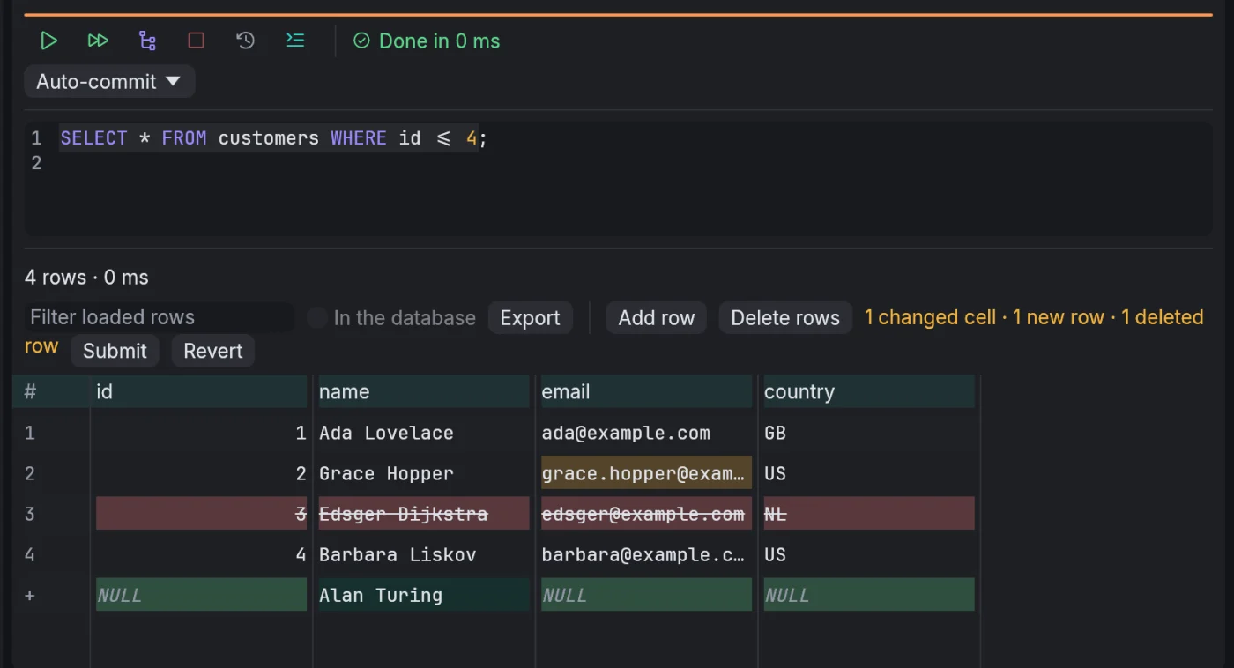Select the new Alan Turing cell

click(424, 595)
